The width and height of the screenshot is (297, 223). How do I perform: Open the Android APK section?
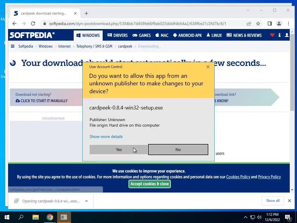[x=187, y=35]
